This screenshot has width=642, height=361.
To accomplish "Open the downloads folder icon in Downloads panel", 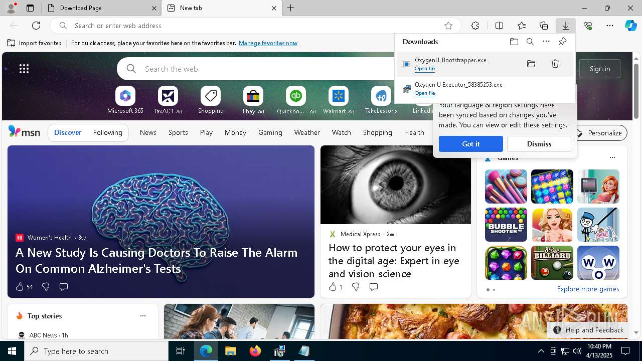I will point(514,42).
